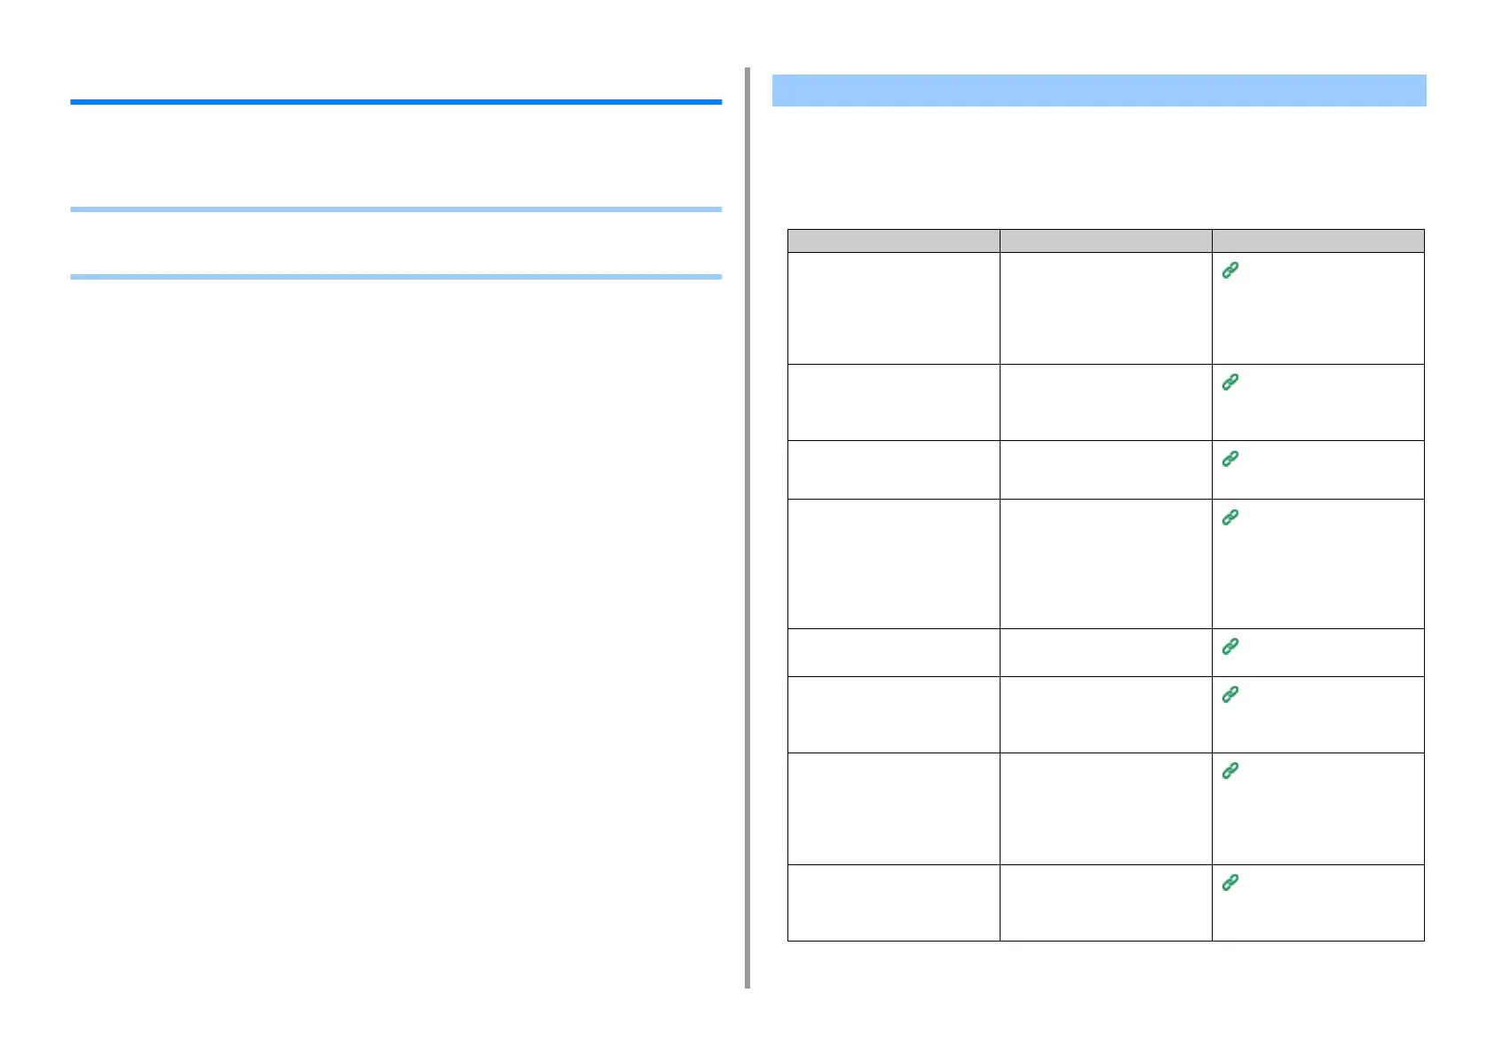This screenshot has height=1056, width=1495.
Task: Click the first-column cell of the last table row
Action: point(894,903)
